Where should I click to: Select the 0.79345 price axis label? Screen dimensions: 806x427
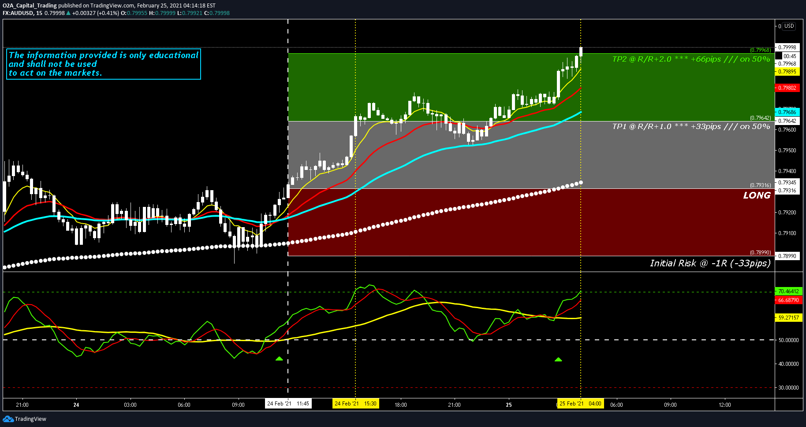click(787, 182)
